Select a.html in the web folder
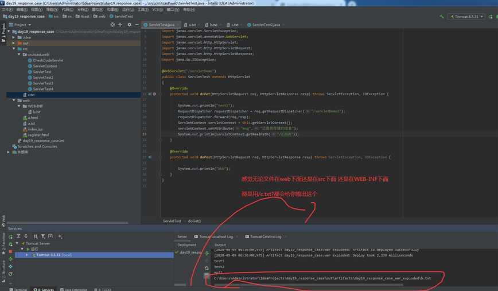Screen dimensions: 498x291 tap(30, 118)
